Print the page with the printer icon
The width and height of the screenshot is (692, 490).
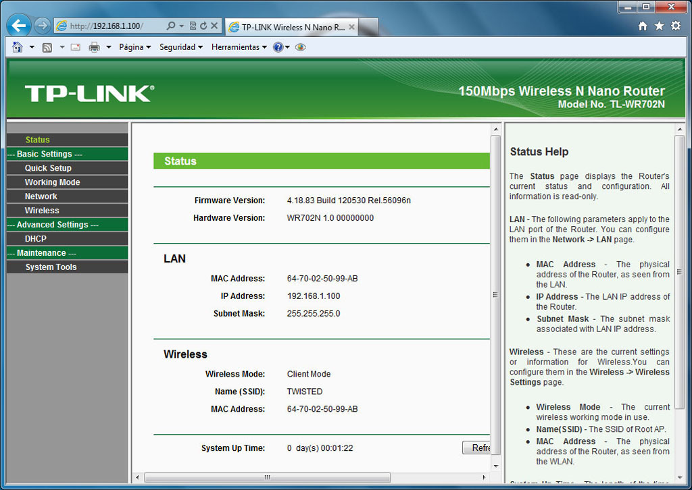tap(94, 47)
